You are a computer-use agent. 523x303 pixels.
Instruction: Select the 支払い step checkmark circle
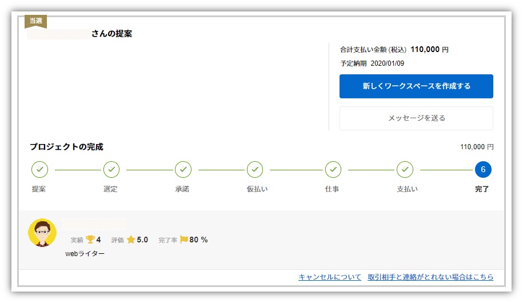click(405, 170)
